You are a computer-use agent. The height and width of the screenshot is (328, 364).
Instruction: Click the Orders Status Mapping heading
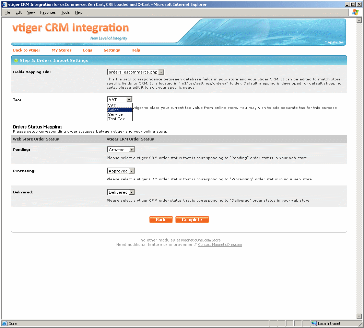[37, 127]
